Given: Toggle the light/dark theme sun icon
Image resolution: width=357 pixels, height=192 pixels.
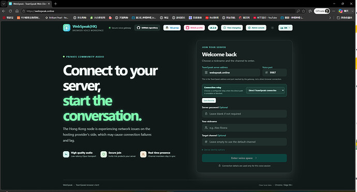Looking at the screenshot, I should 272,28.
